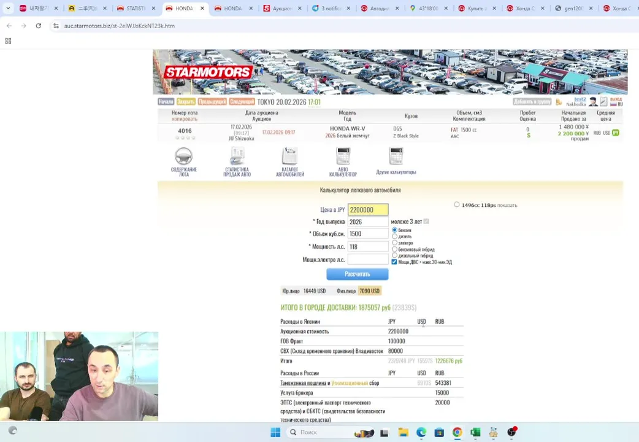Select the бензин fuel radio button
The height and width of the screenshot is (442, 639).
(x=394, y=230)
